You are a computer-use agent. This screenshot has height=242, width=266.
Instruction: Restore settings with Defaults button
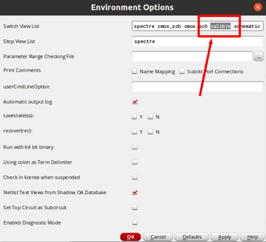(192, 237)
